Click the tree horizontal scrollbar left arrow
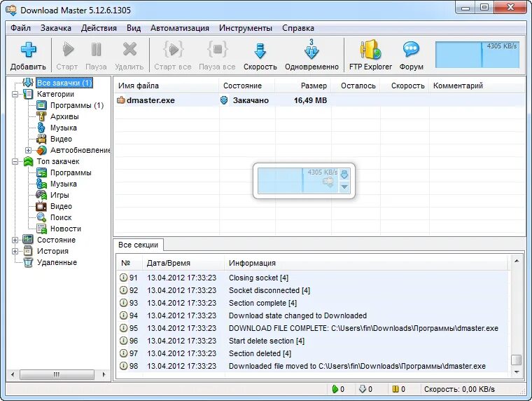Image resolution: width=532 pixels, height=401 pixels. [13, 374]
